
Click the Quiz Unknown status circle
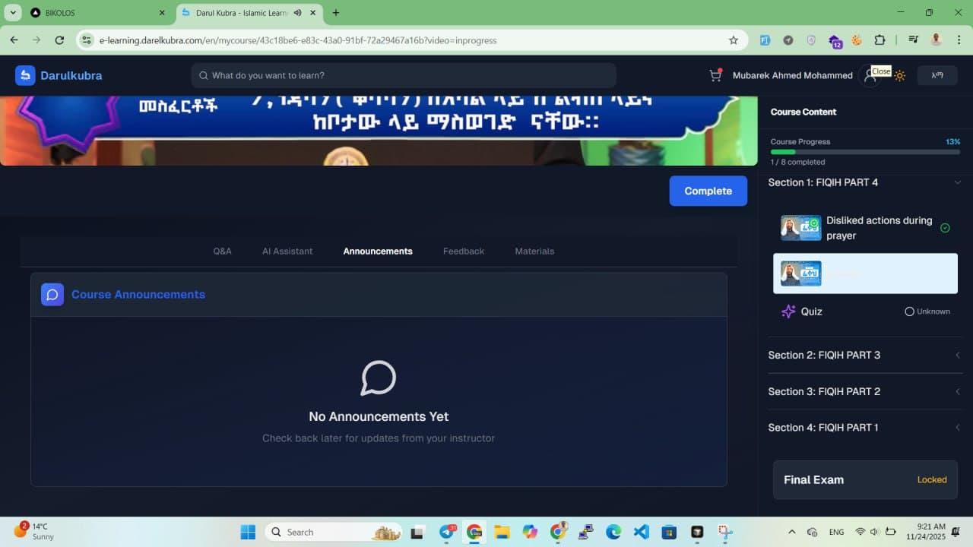[909, 311]
